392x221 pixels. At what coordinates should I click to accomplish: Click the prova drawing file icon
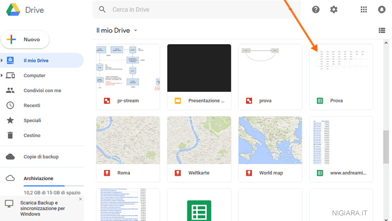(x=249, y=101)
